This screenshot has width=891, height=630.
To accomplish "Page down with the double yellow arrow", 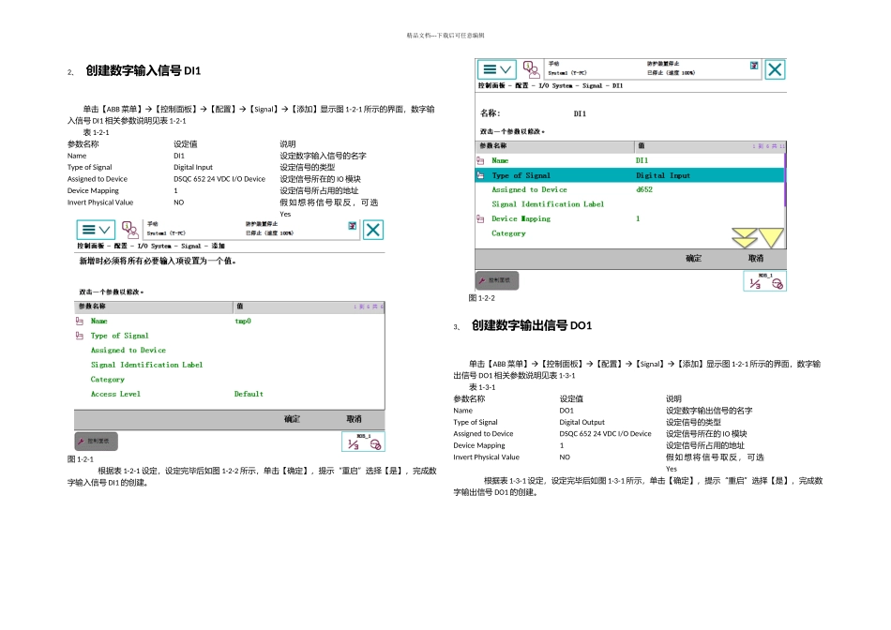I will (745, 238).
